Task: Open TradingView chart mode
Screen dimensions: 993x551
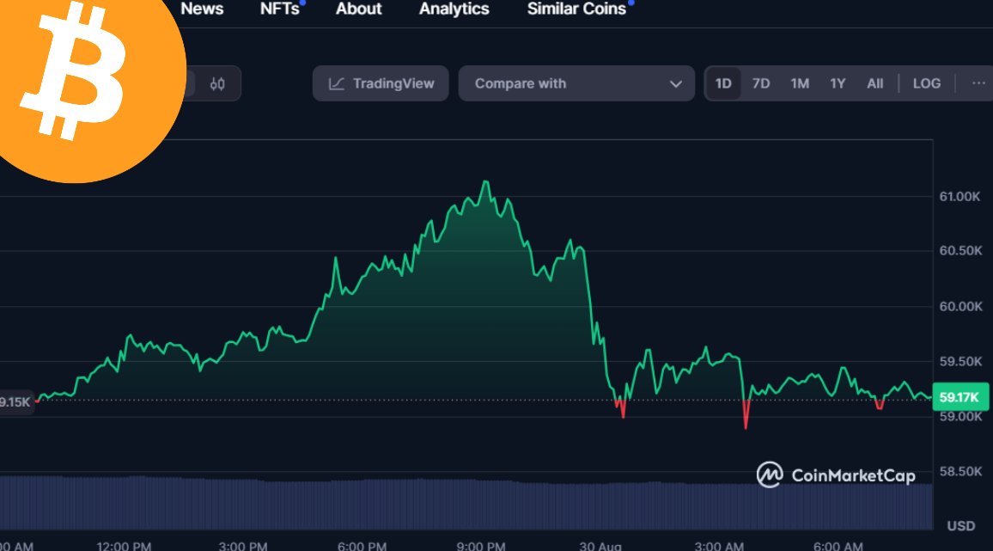Action: 381,83
